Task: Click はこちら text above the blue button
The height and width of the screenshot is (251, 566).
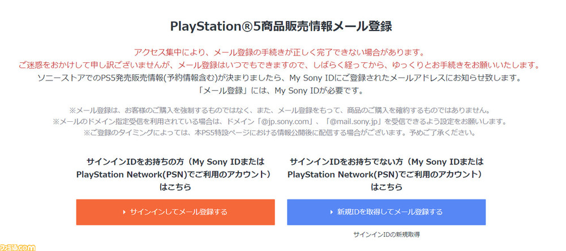Action: [386, 188]
